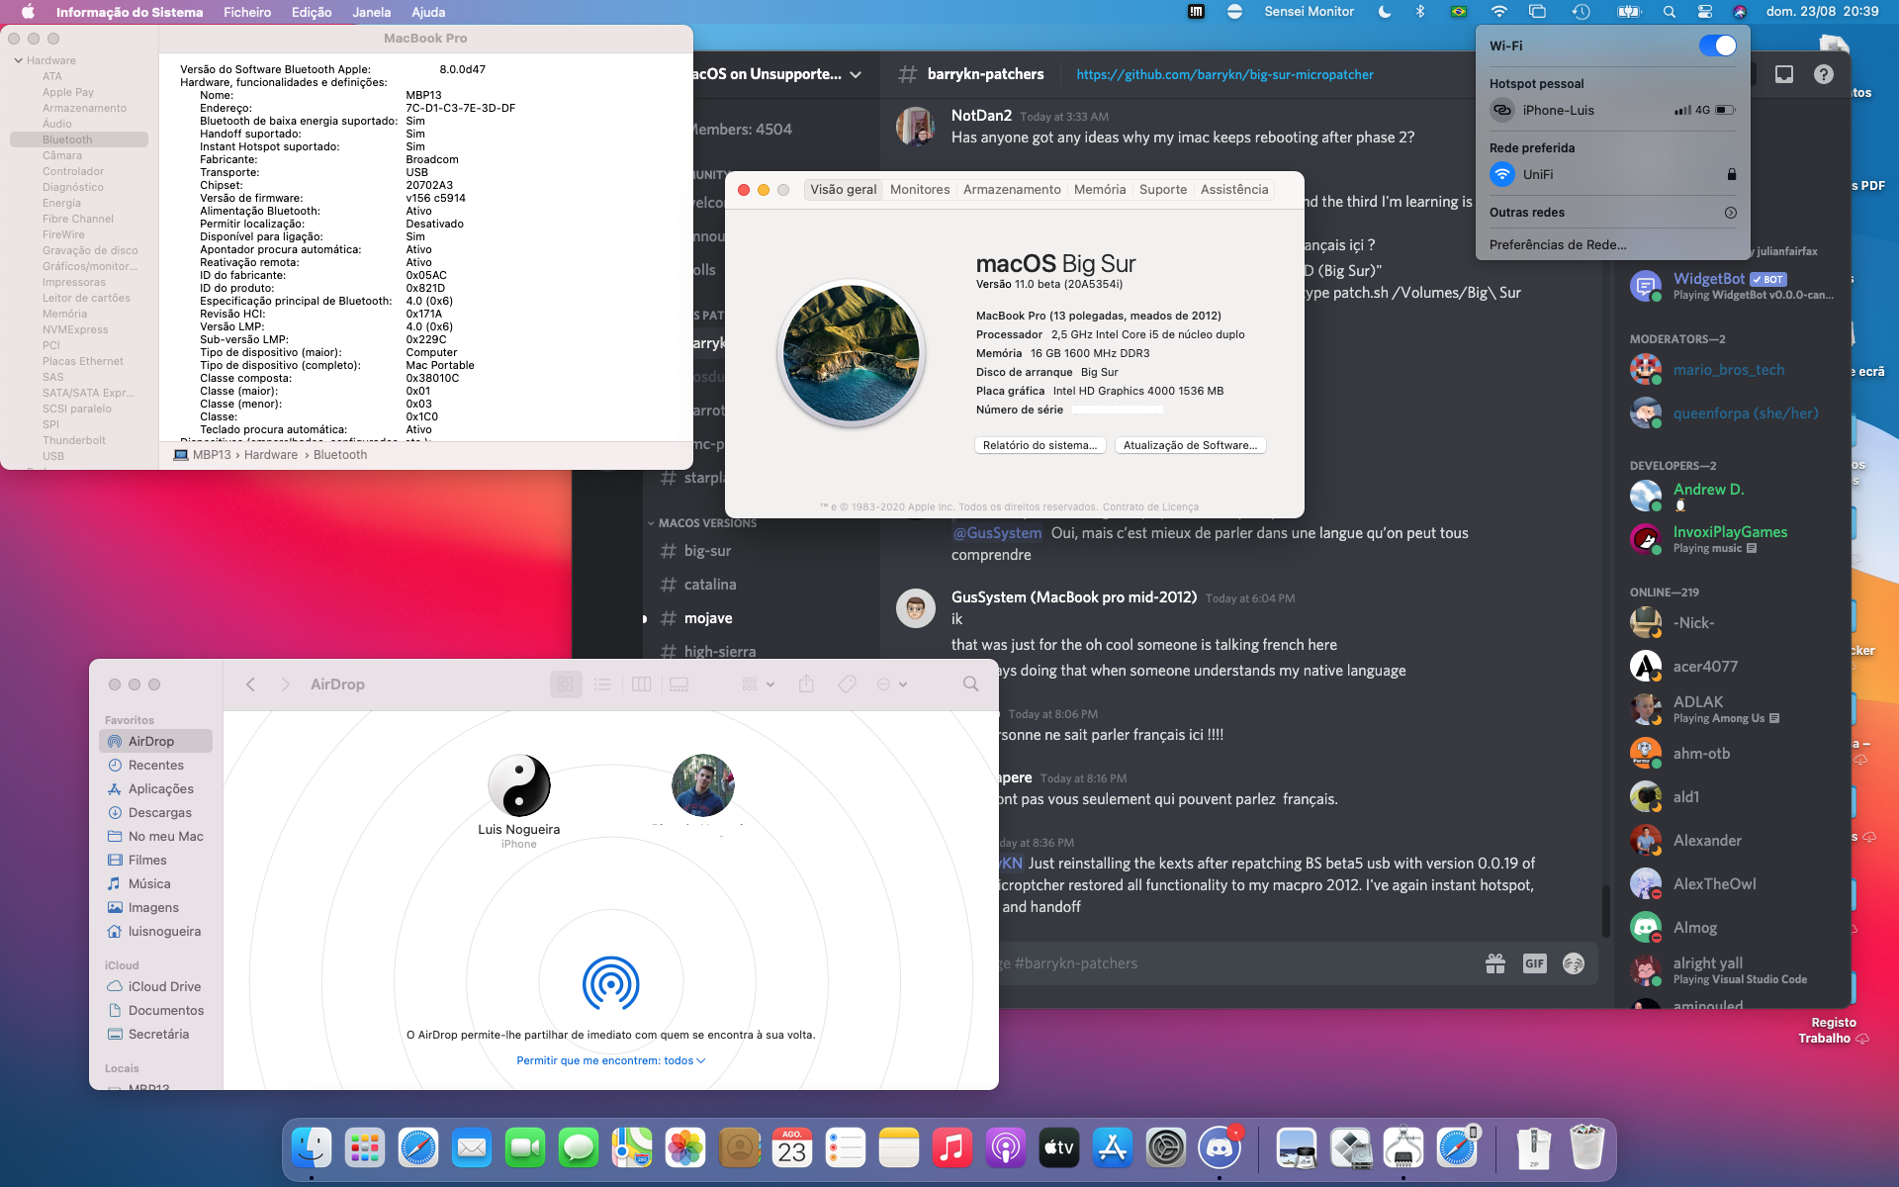The height and width of the screenshot is (1187, 1899).
Task: Switch Finder to list view
Action: [x=602, y=685]
